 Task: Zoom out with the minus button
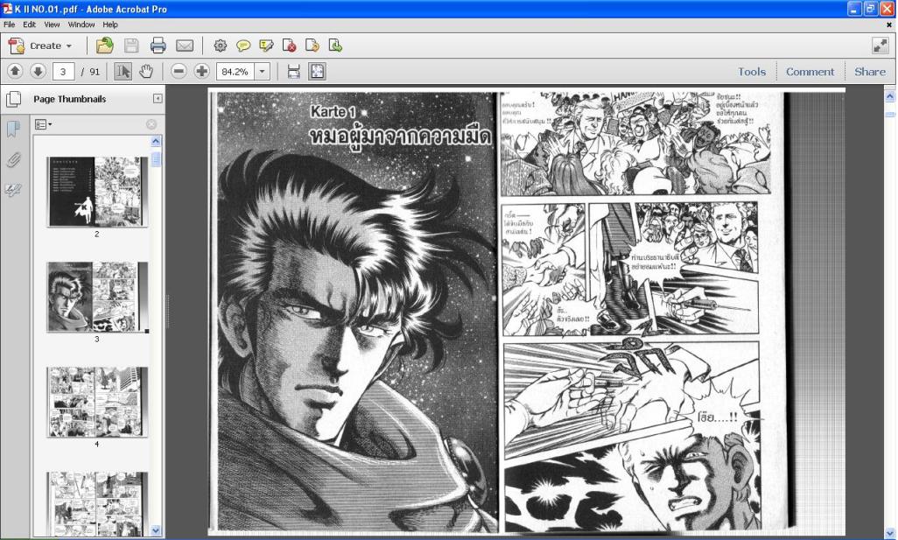point(179,72)
